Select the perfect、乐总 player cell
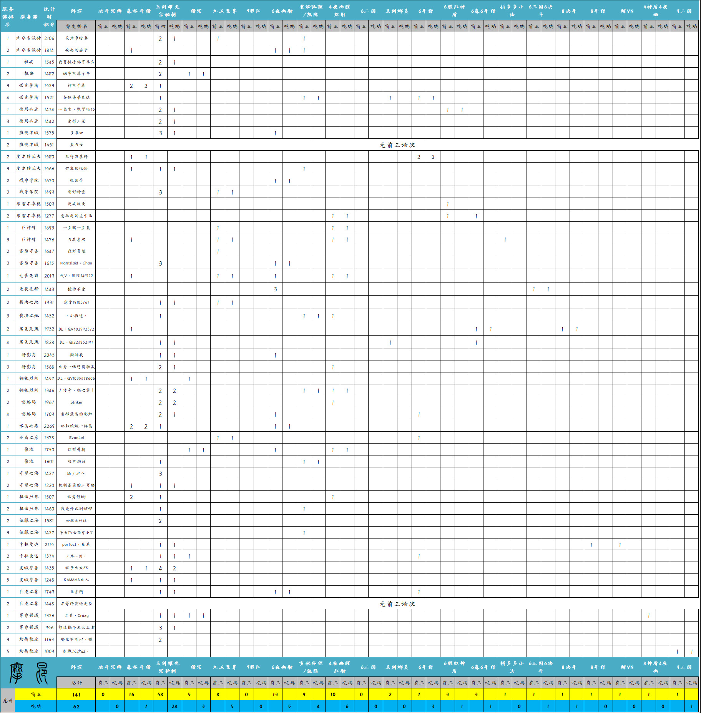Image resolution: width=701 pixels, height=713 pixels. 76,545
